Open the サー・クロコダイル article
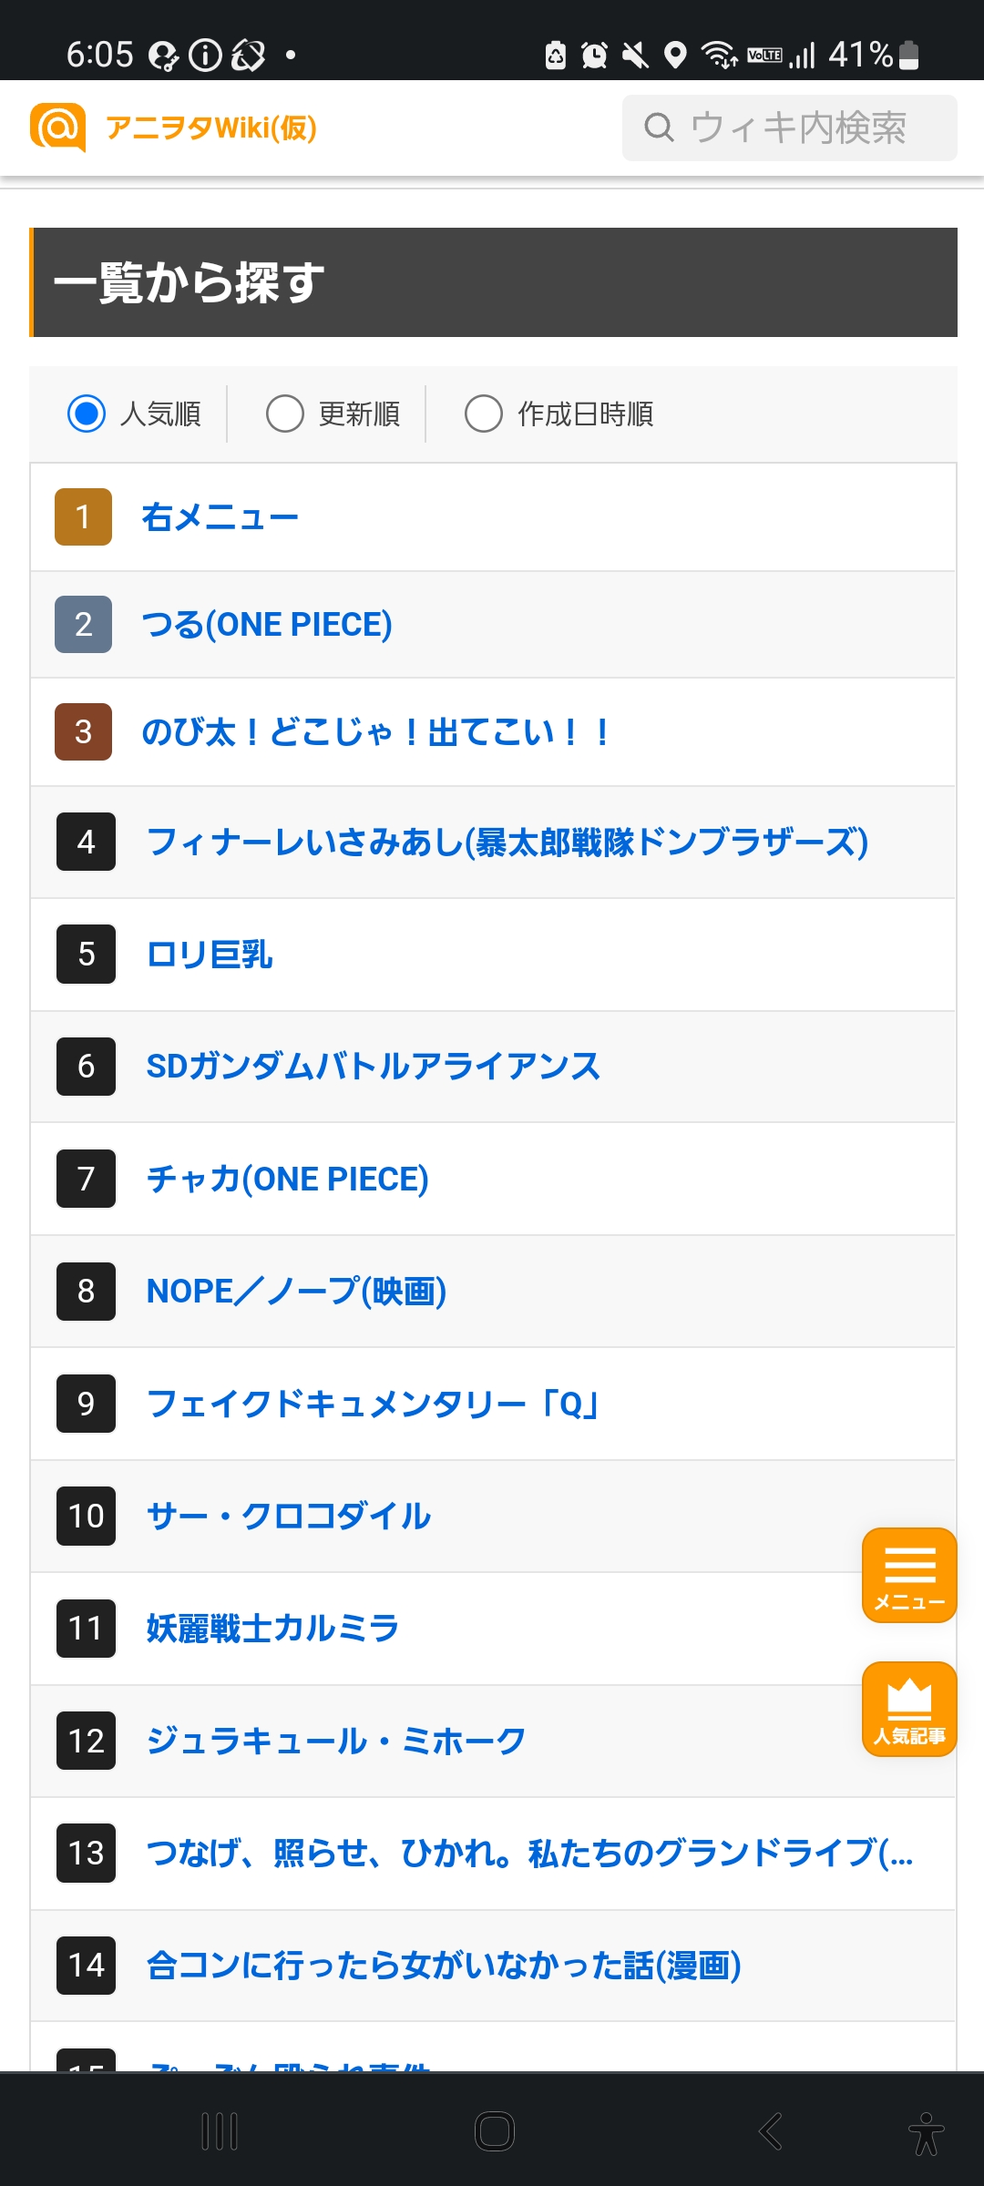 point(289,1516)
